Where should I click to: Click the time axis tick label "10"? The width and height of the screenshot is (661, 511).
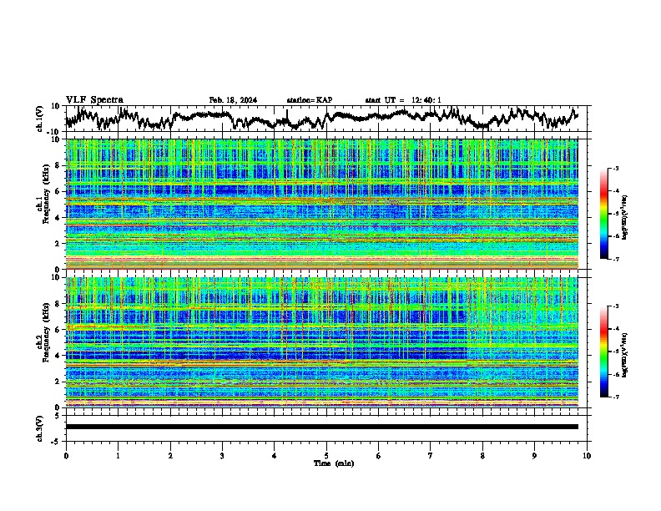[x=587, y=456]
